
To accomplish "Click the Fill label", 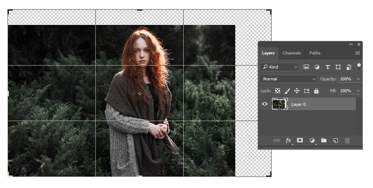I will coord(333,91).
